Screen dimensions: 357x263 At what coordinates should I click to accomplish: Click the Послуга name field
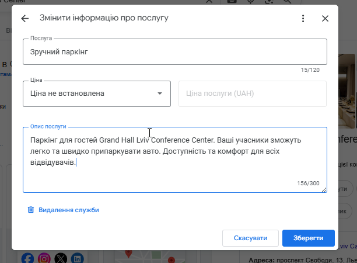pos(175,52)
